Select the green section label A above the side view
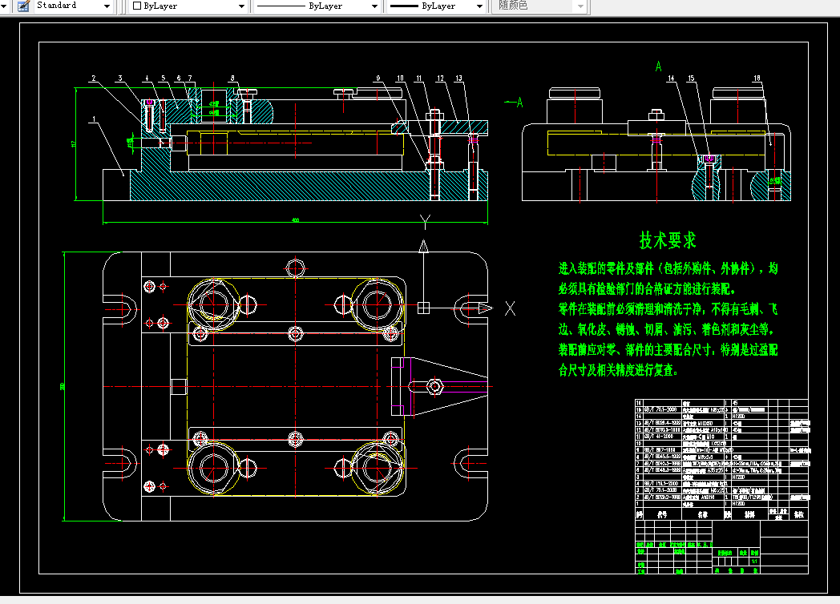 (x=658, y=66)
